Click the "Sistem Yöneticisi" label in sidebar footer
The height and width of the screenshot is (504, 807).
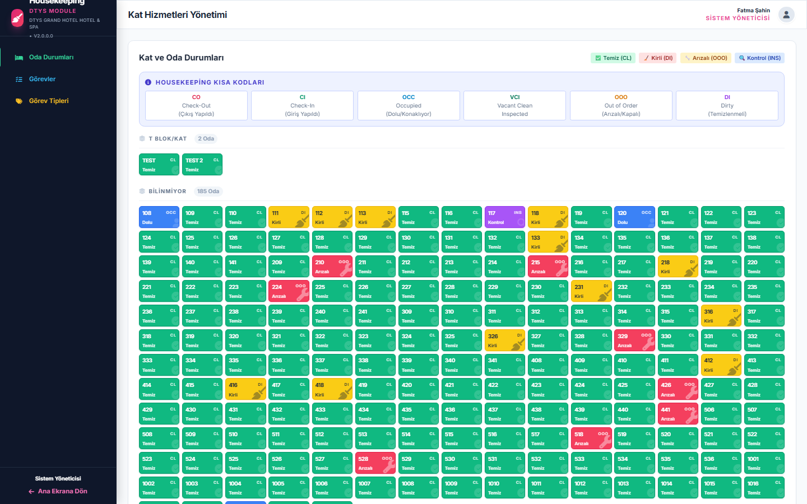[58, 479]
